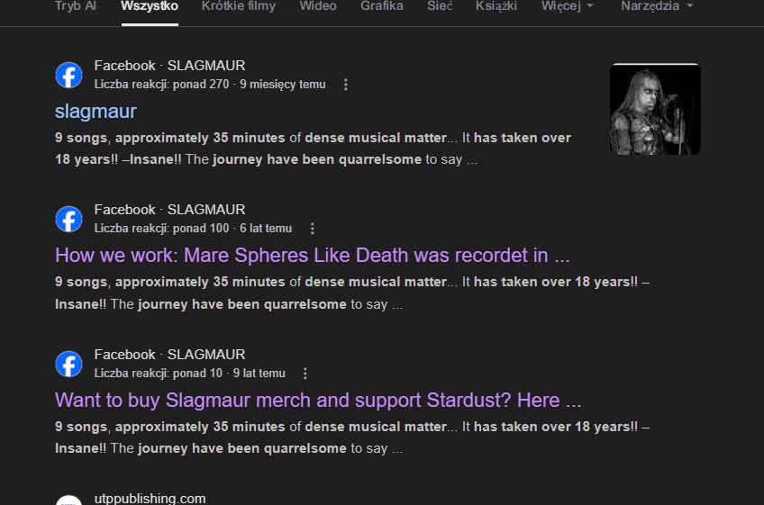Switch to the Sieć tab
Image resolution: width=764 pixels, height=505 pixels.
coord(440,6)
